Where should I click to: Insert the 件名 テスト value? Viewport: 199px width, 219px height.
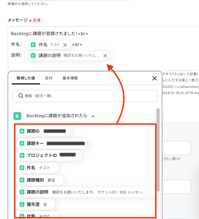37,168
